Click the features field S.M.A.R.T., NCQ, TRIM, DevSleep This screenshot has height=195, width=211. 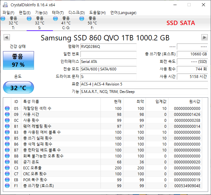pos(144,92)
